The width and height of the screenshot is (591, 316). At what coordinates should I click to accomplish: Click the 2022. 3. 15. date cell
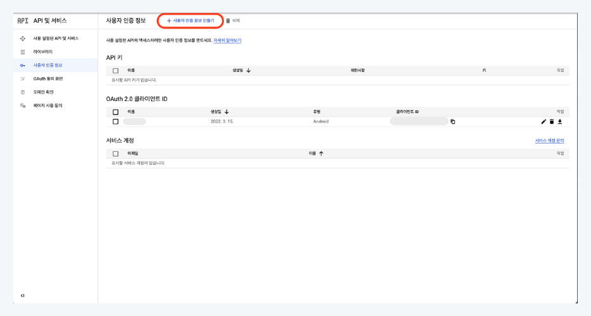click(x=222, y=121)
